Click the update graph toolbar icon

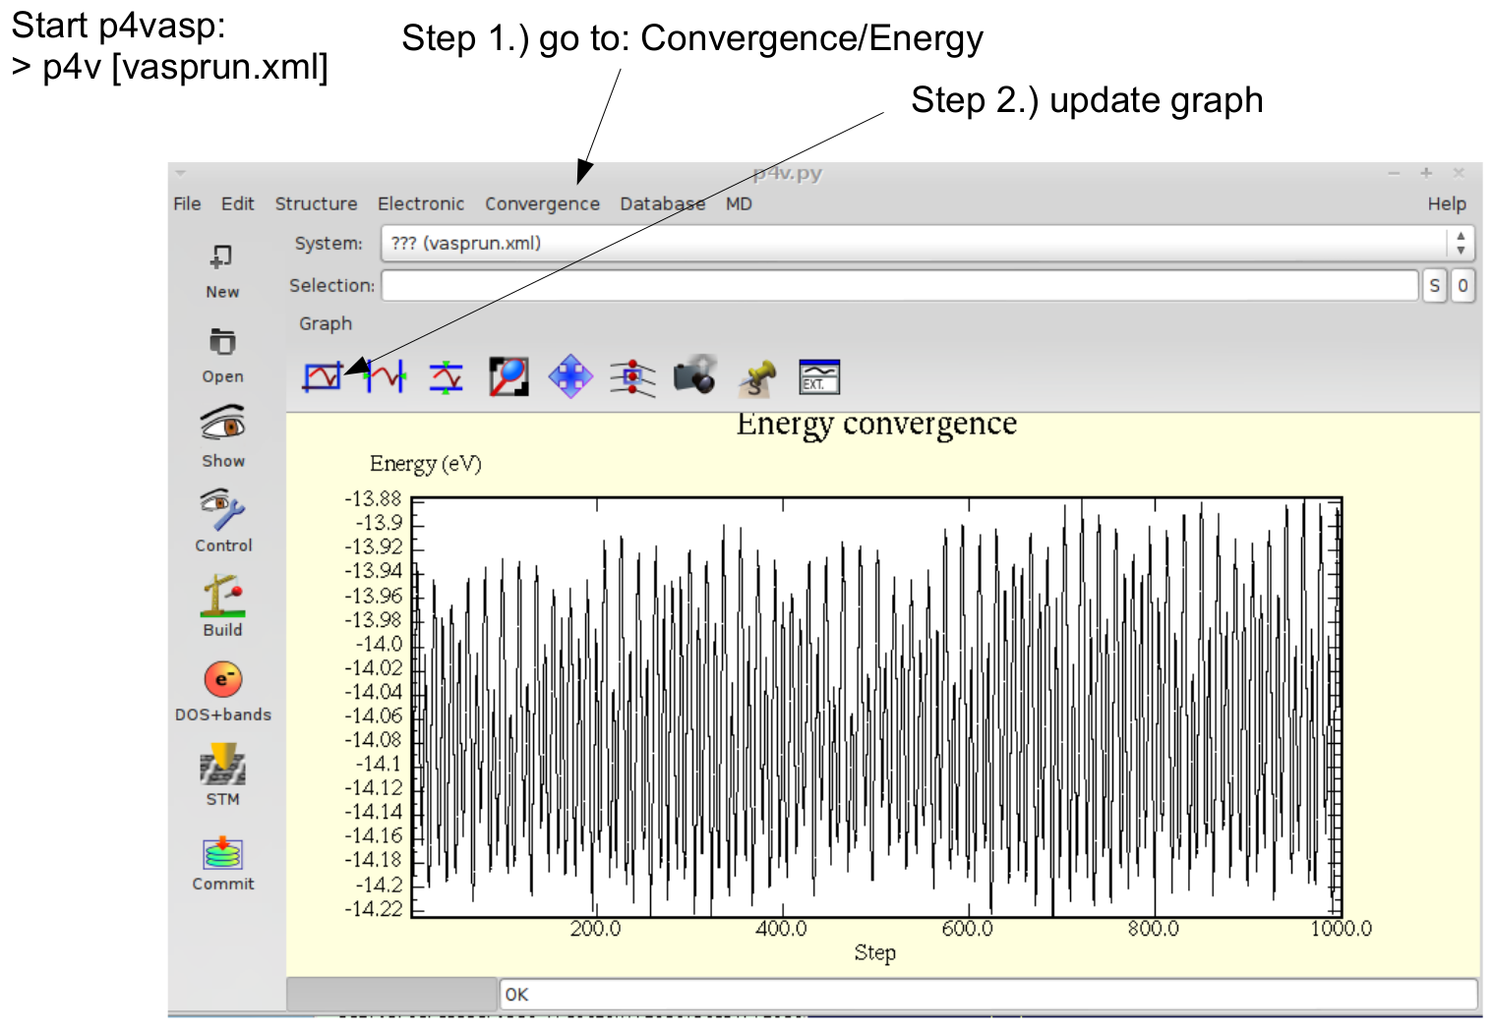322,376
